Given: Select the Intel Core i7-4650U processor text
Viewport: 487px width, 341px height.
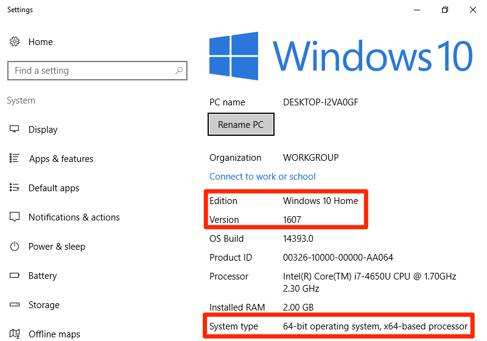Looking at the screenshot, I should click(x=370, y=283).
